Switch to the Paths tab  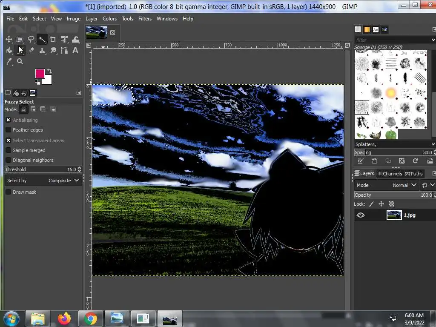[x=414, y=174]
